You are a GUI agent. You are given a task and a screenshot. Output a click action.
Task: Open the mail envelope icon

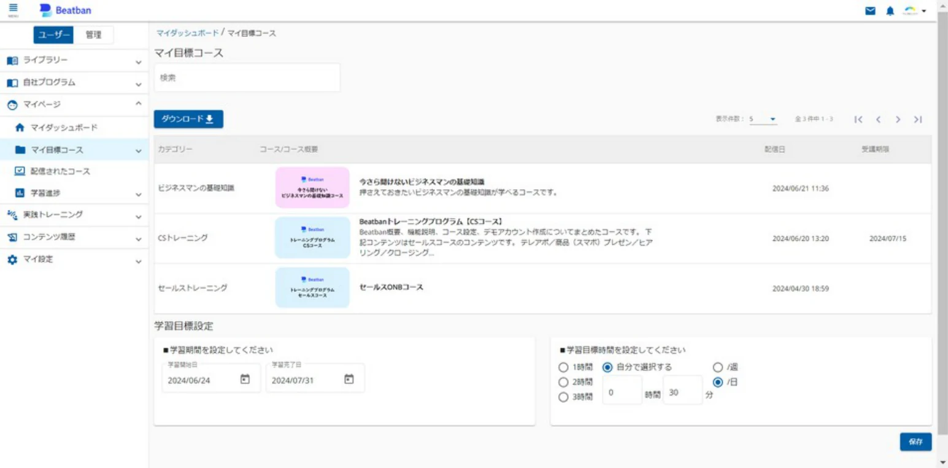(x=870, y=10)
